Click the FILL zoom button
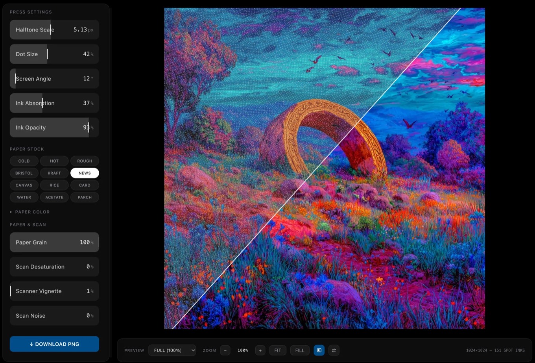The height and width of the screenshot is (363, 535). (x=300, y=350)
